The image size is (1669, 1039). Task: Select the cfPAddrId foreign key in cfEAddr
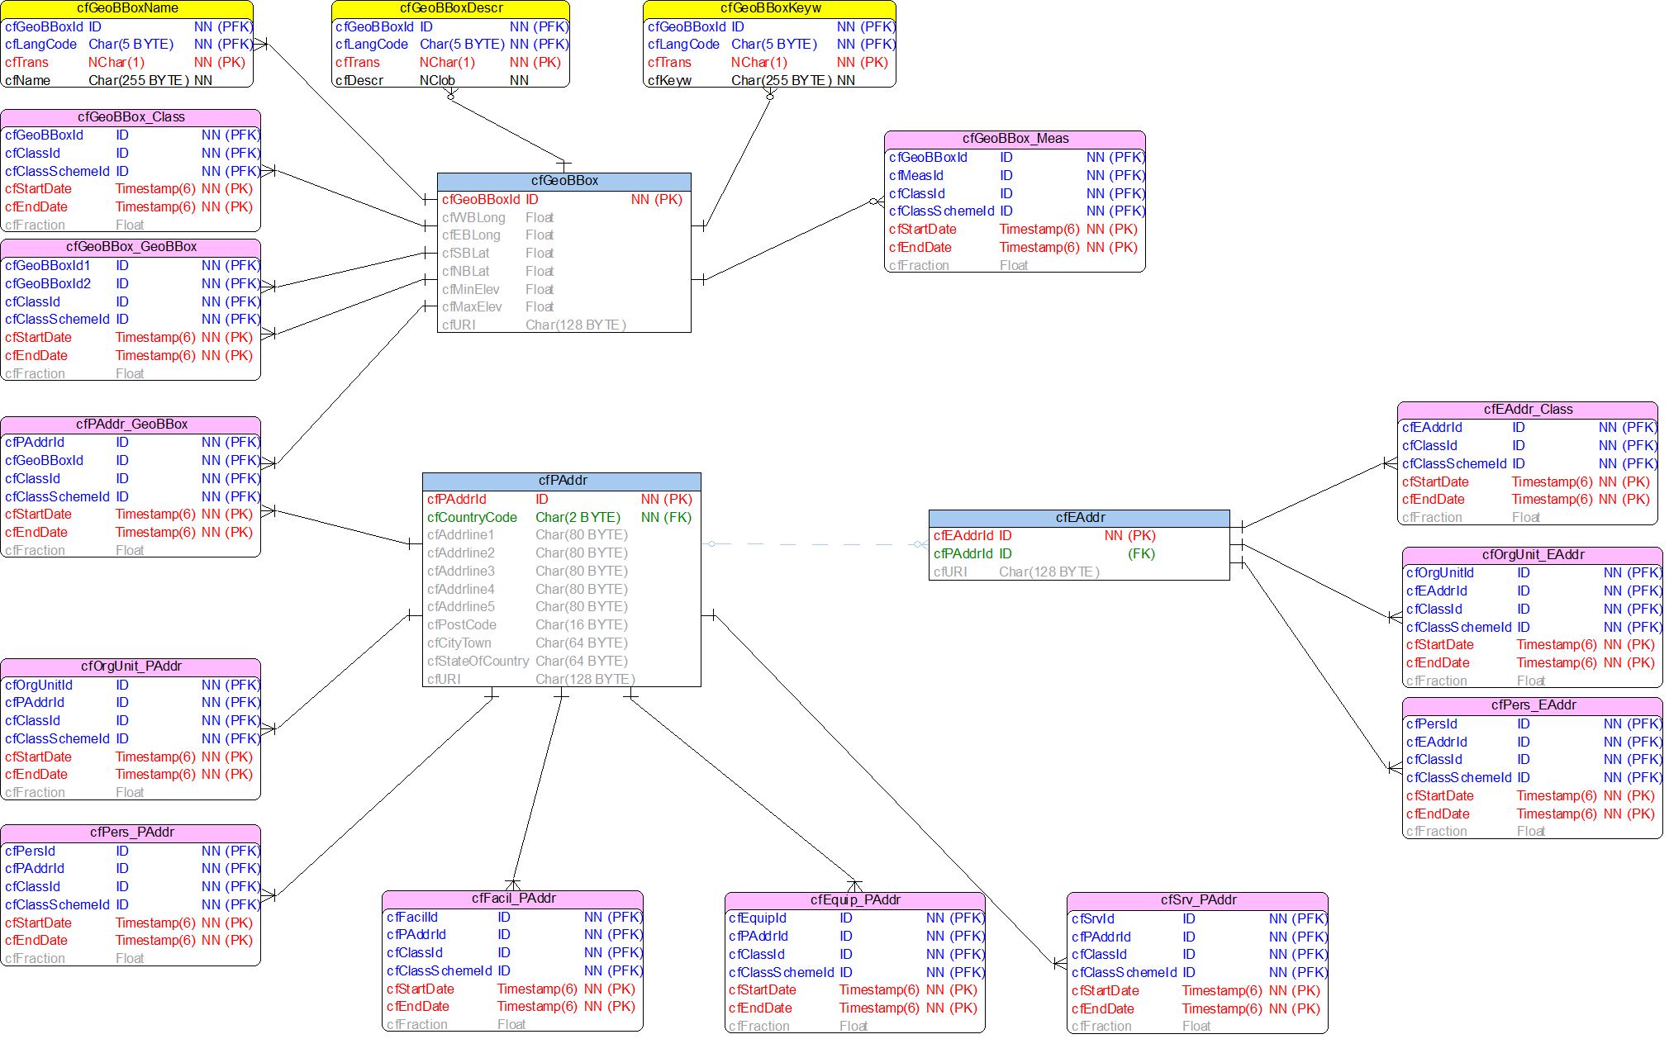pos(963,554)
